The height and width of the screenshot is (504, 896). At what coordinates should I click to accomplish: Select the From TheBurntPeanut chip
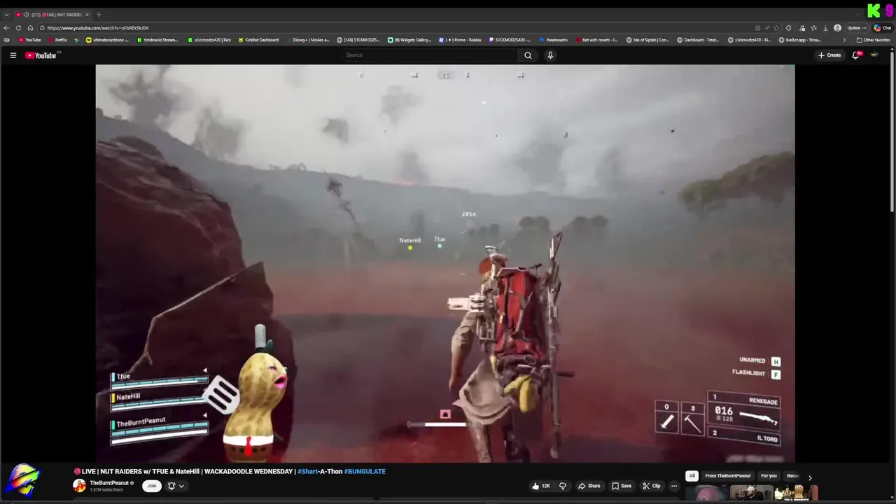tap(727, 476)
